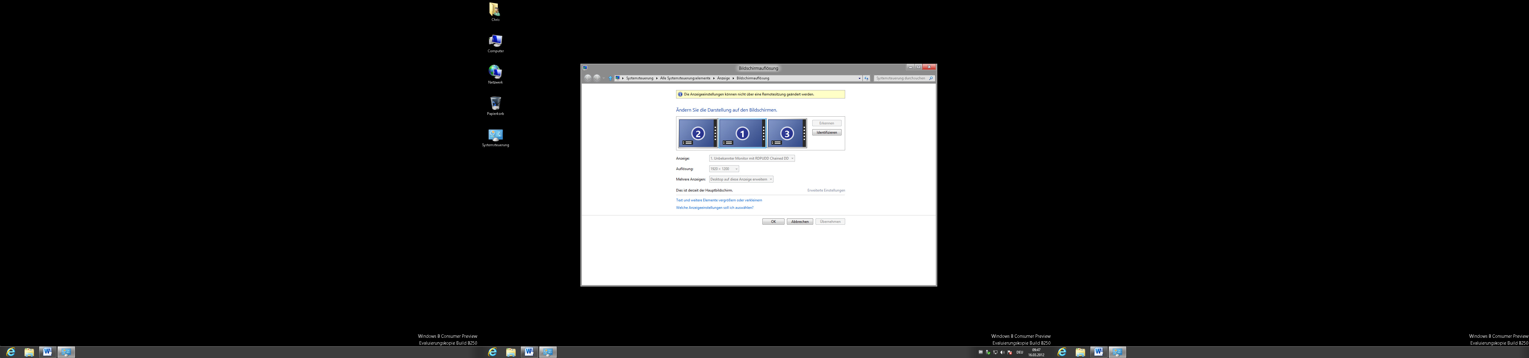Click the volume speaker tray icon
This screenshot has width=1529, height=358.
1003,352
